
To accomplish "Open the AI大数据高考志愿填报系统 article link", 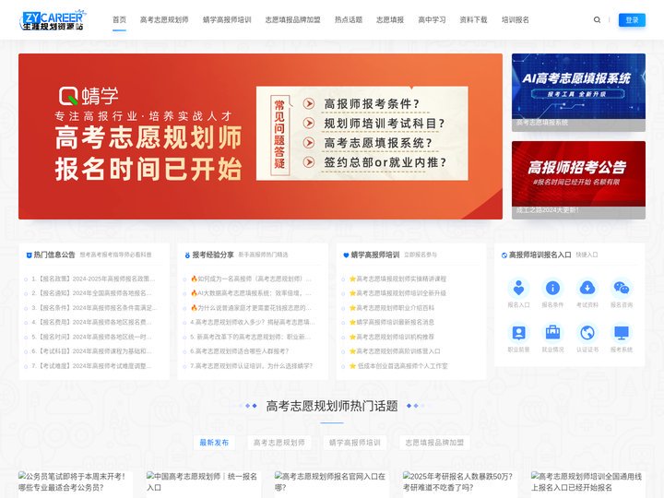I will pos(251,293).
